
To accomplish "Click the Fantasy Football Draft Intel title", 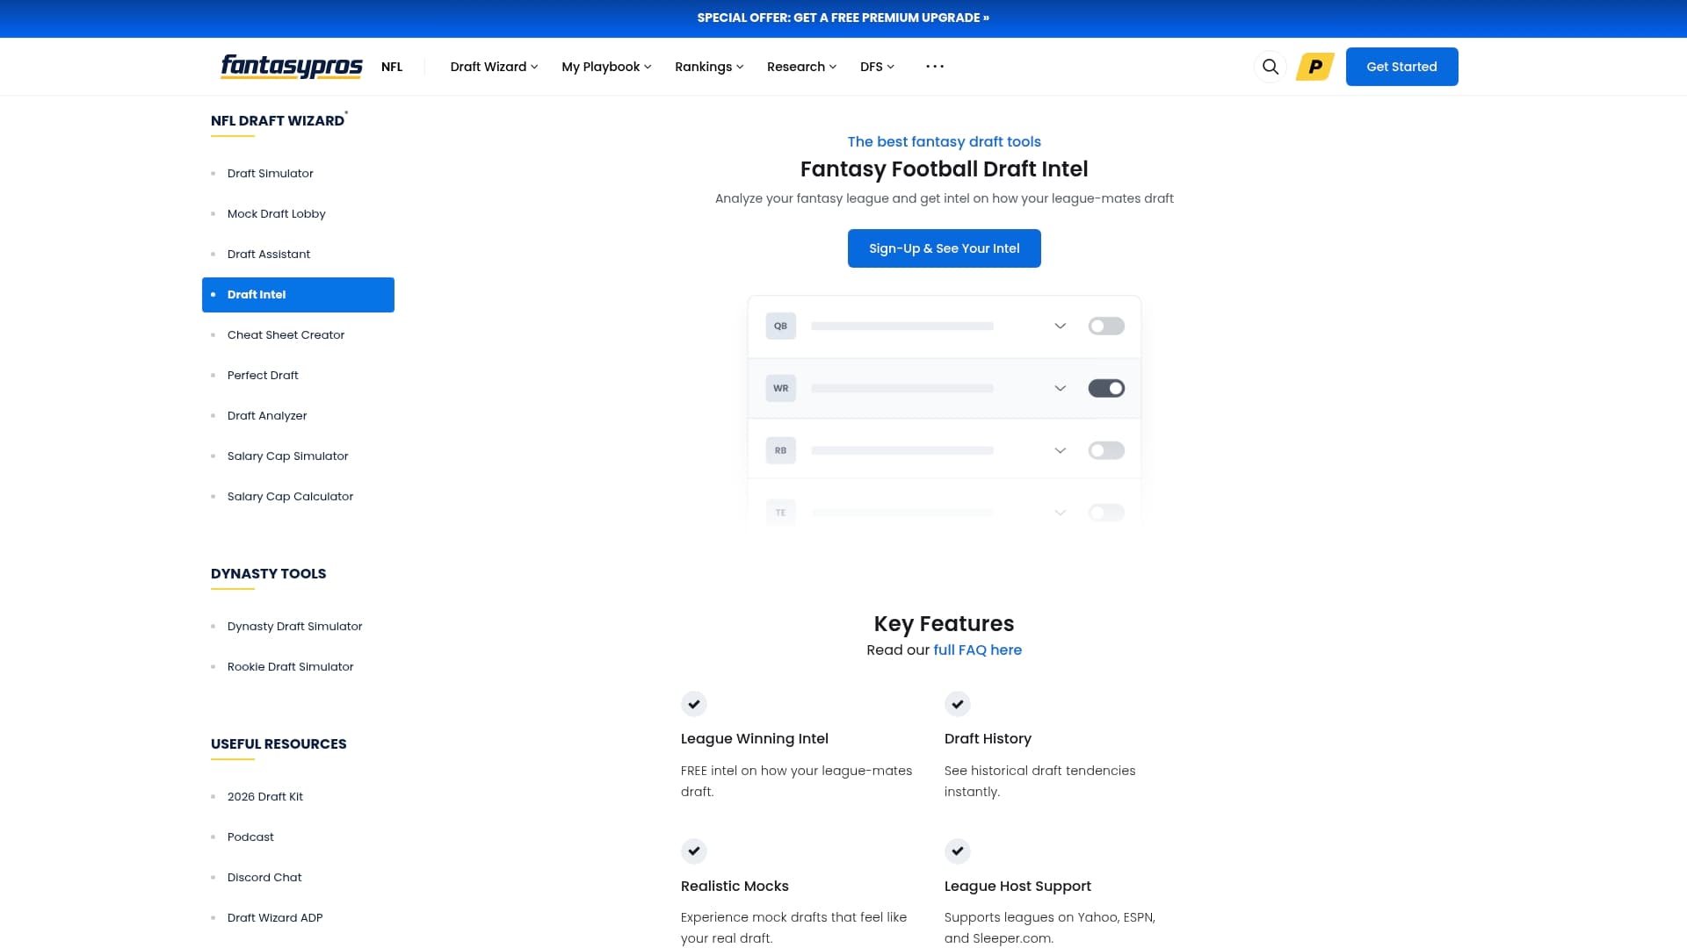I will point(944,169).
